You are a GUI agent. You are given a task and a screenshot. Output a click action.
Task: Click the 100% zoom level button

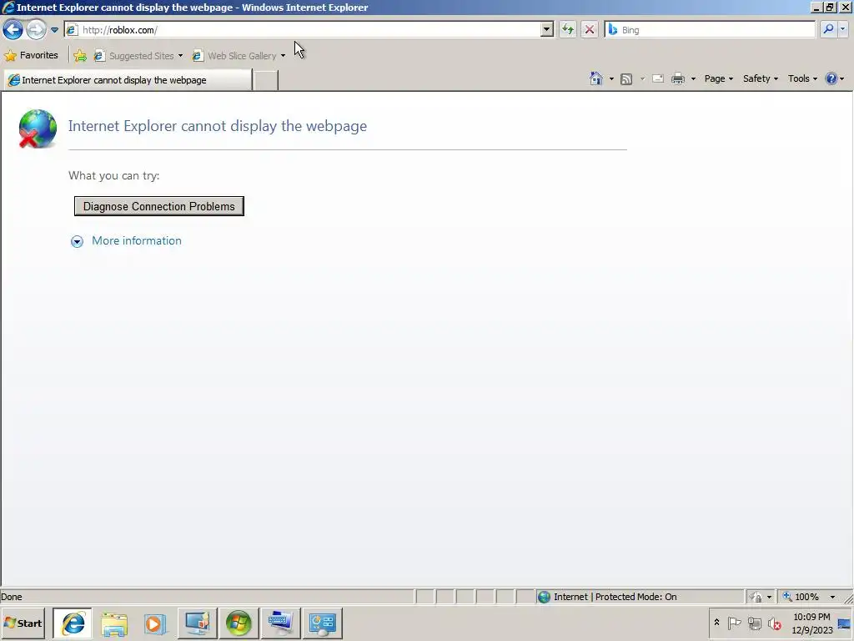tap(801, 597)
